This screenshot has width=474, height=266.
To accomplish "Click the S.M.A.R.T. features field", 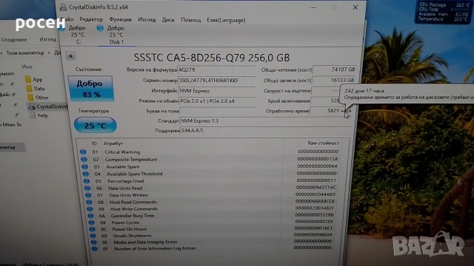I will 265,130.
